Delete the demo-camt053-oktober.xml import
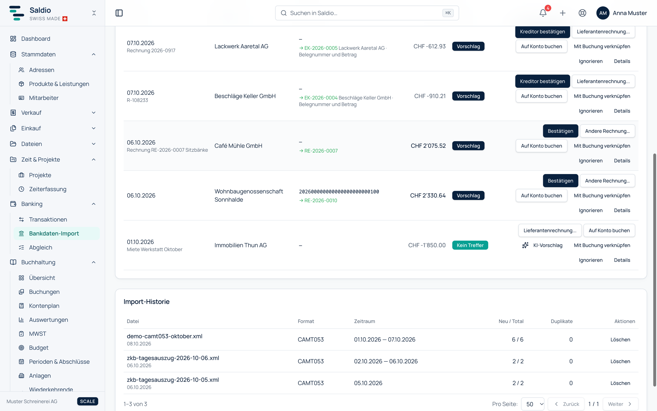657x411 pixels. tap(620, 339)
